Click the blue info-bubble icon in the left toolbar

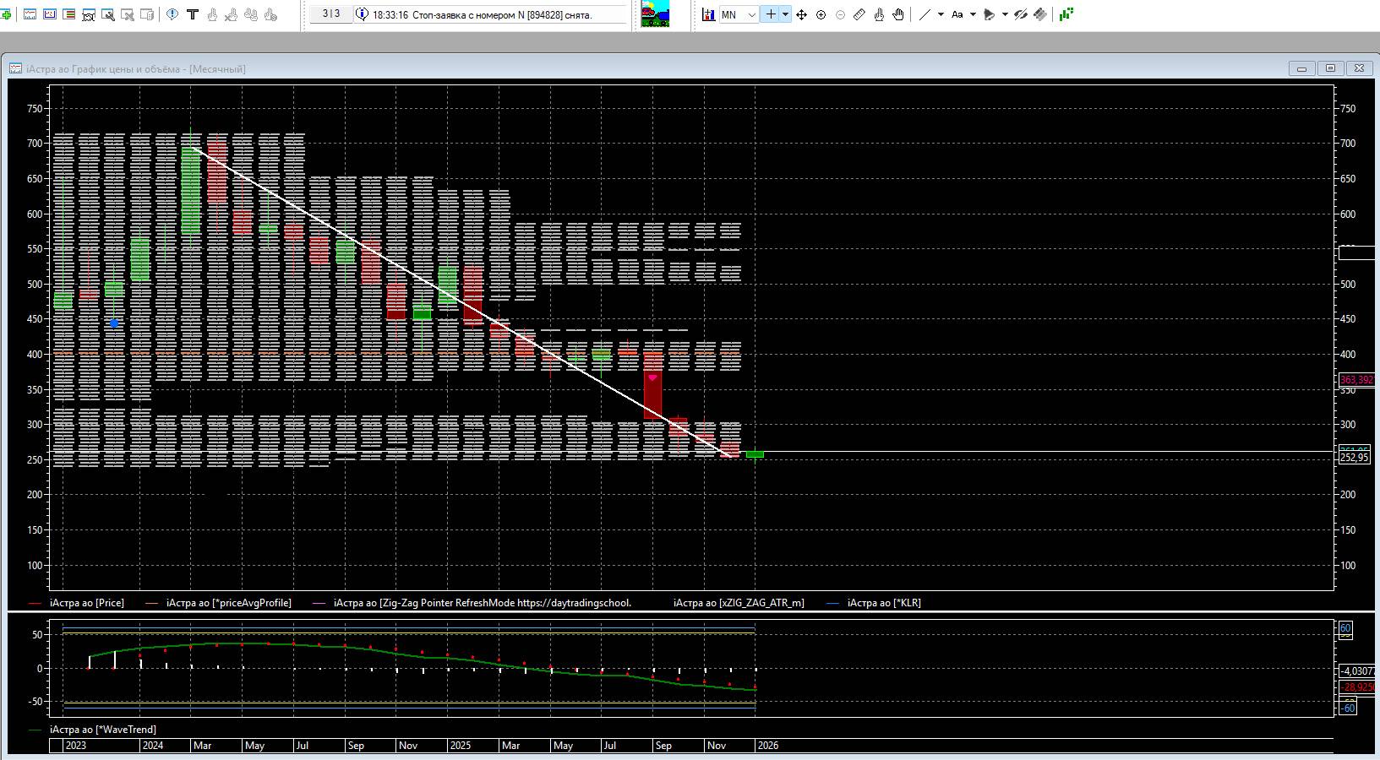click(172, 14)
